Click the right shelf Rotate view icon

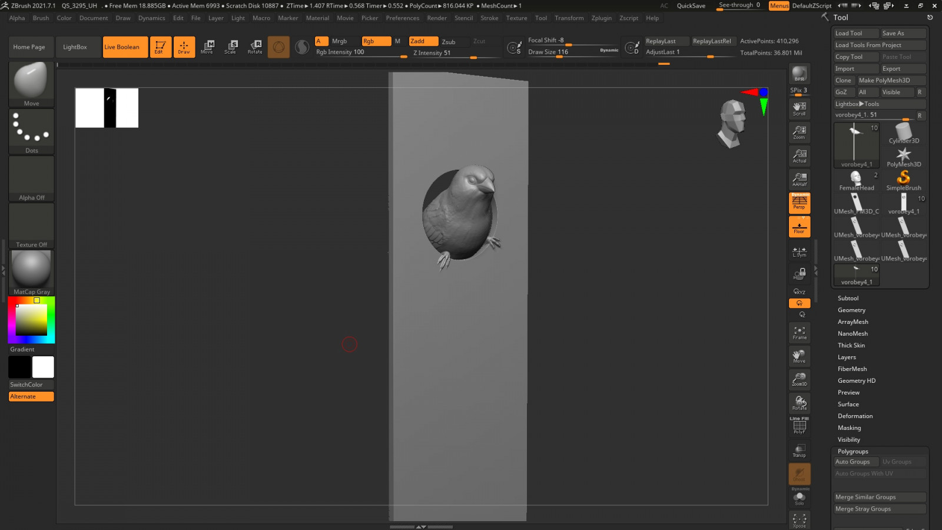point(800,403)
